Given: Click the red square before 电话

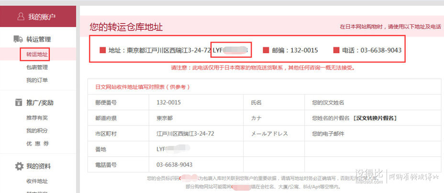Looking at the screenshot, I should [x=336, y=50].
